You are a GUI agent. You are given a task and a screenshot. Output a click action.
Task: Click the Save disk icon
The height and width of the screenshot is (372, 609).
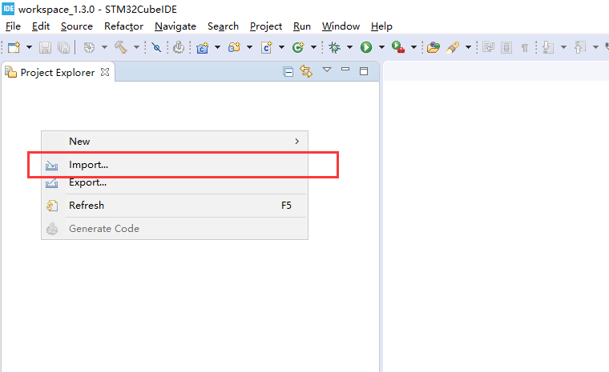45,47
